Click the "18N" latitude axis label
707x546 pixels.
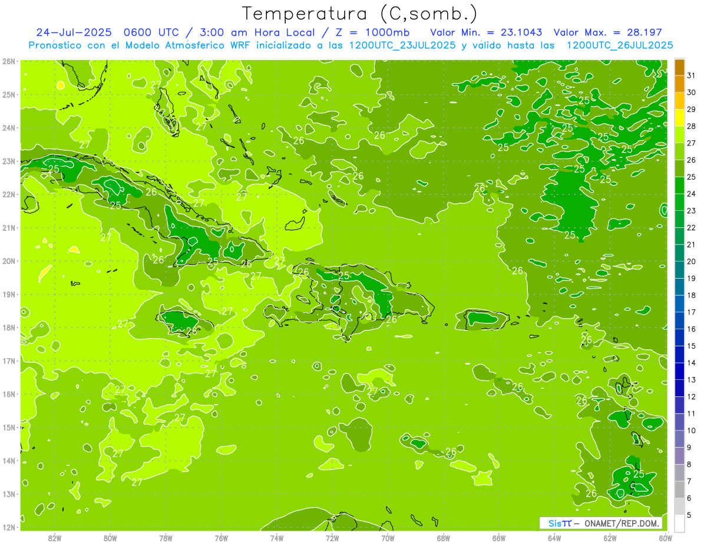pyautogui.click(x=9, y=327)
